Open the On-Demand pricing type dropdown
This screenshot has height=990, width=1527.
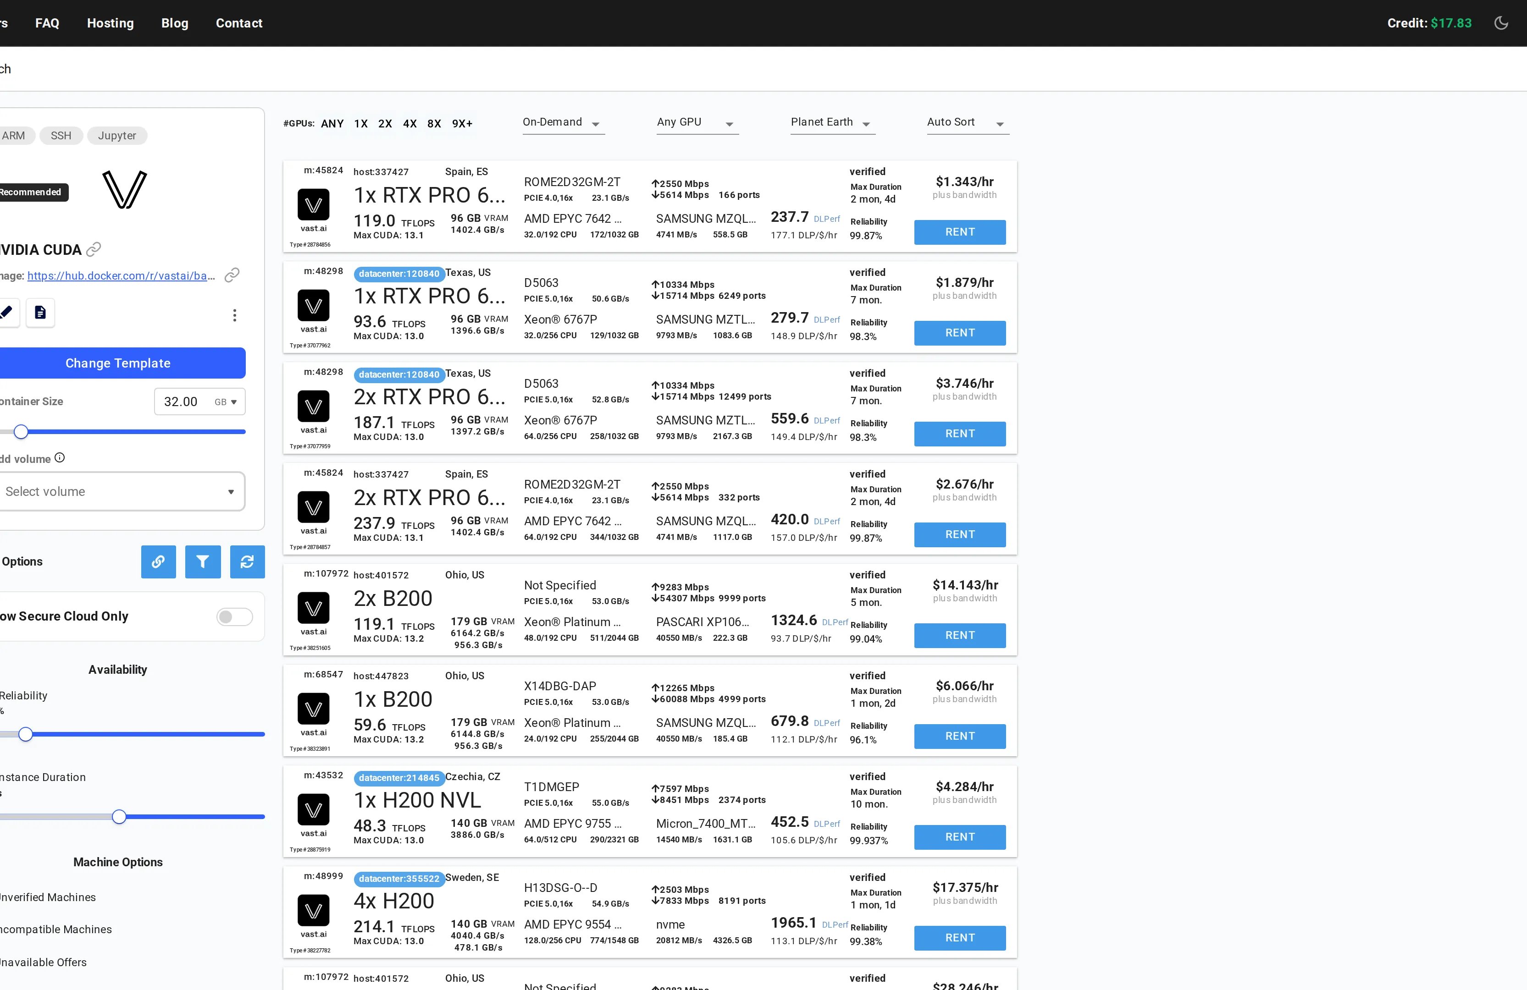pyautogui.click(x=563, y=122)
